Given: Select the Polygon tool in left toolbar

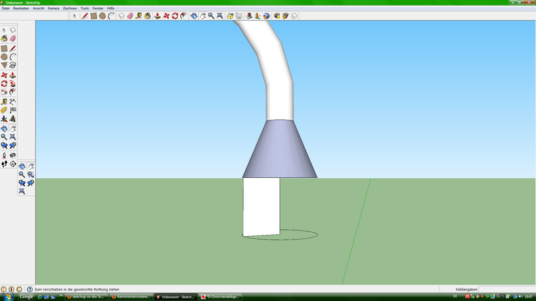Looking at the screenshot, I should click(4, 66).
